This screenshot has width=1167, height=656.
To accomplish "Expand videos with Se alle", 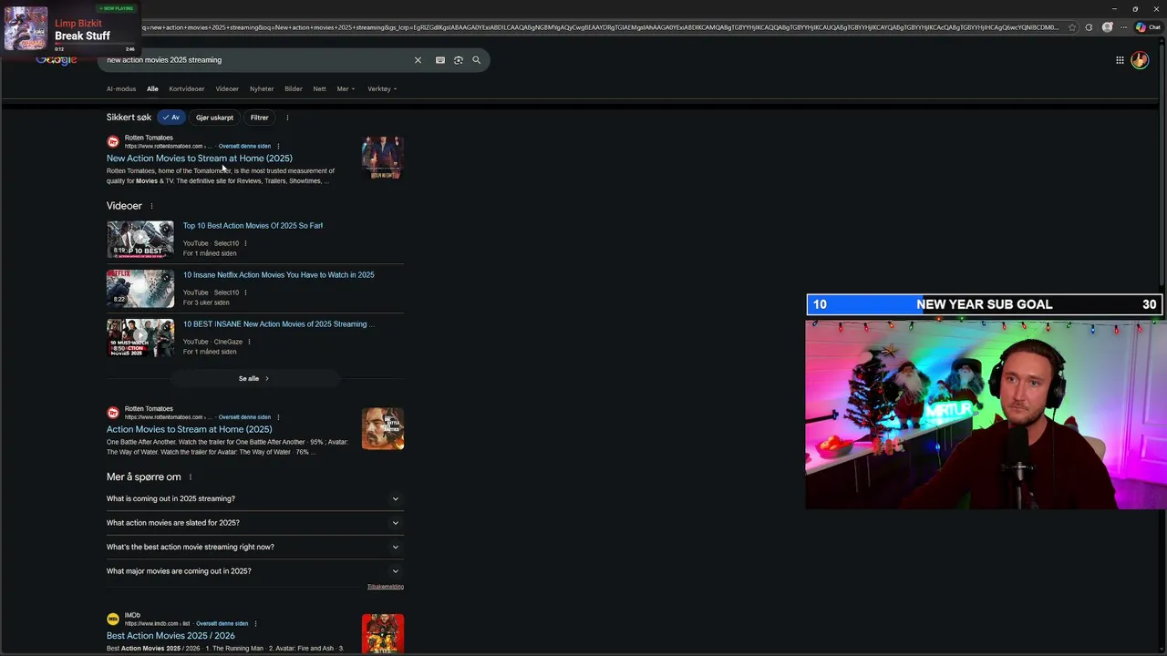I will (254, 378).
